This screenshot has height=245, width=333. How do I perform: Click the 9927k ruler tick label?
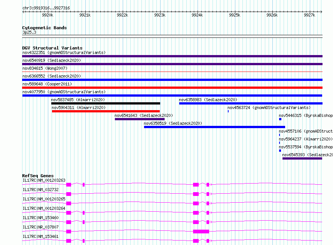pos(309,15)
